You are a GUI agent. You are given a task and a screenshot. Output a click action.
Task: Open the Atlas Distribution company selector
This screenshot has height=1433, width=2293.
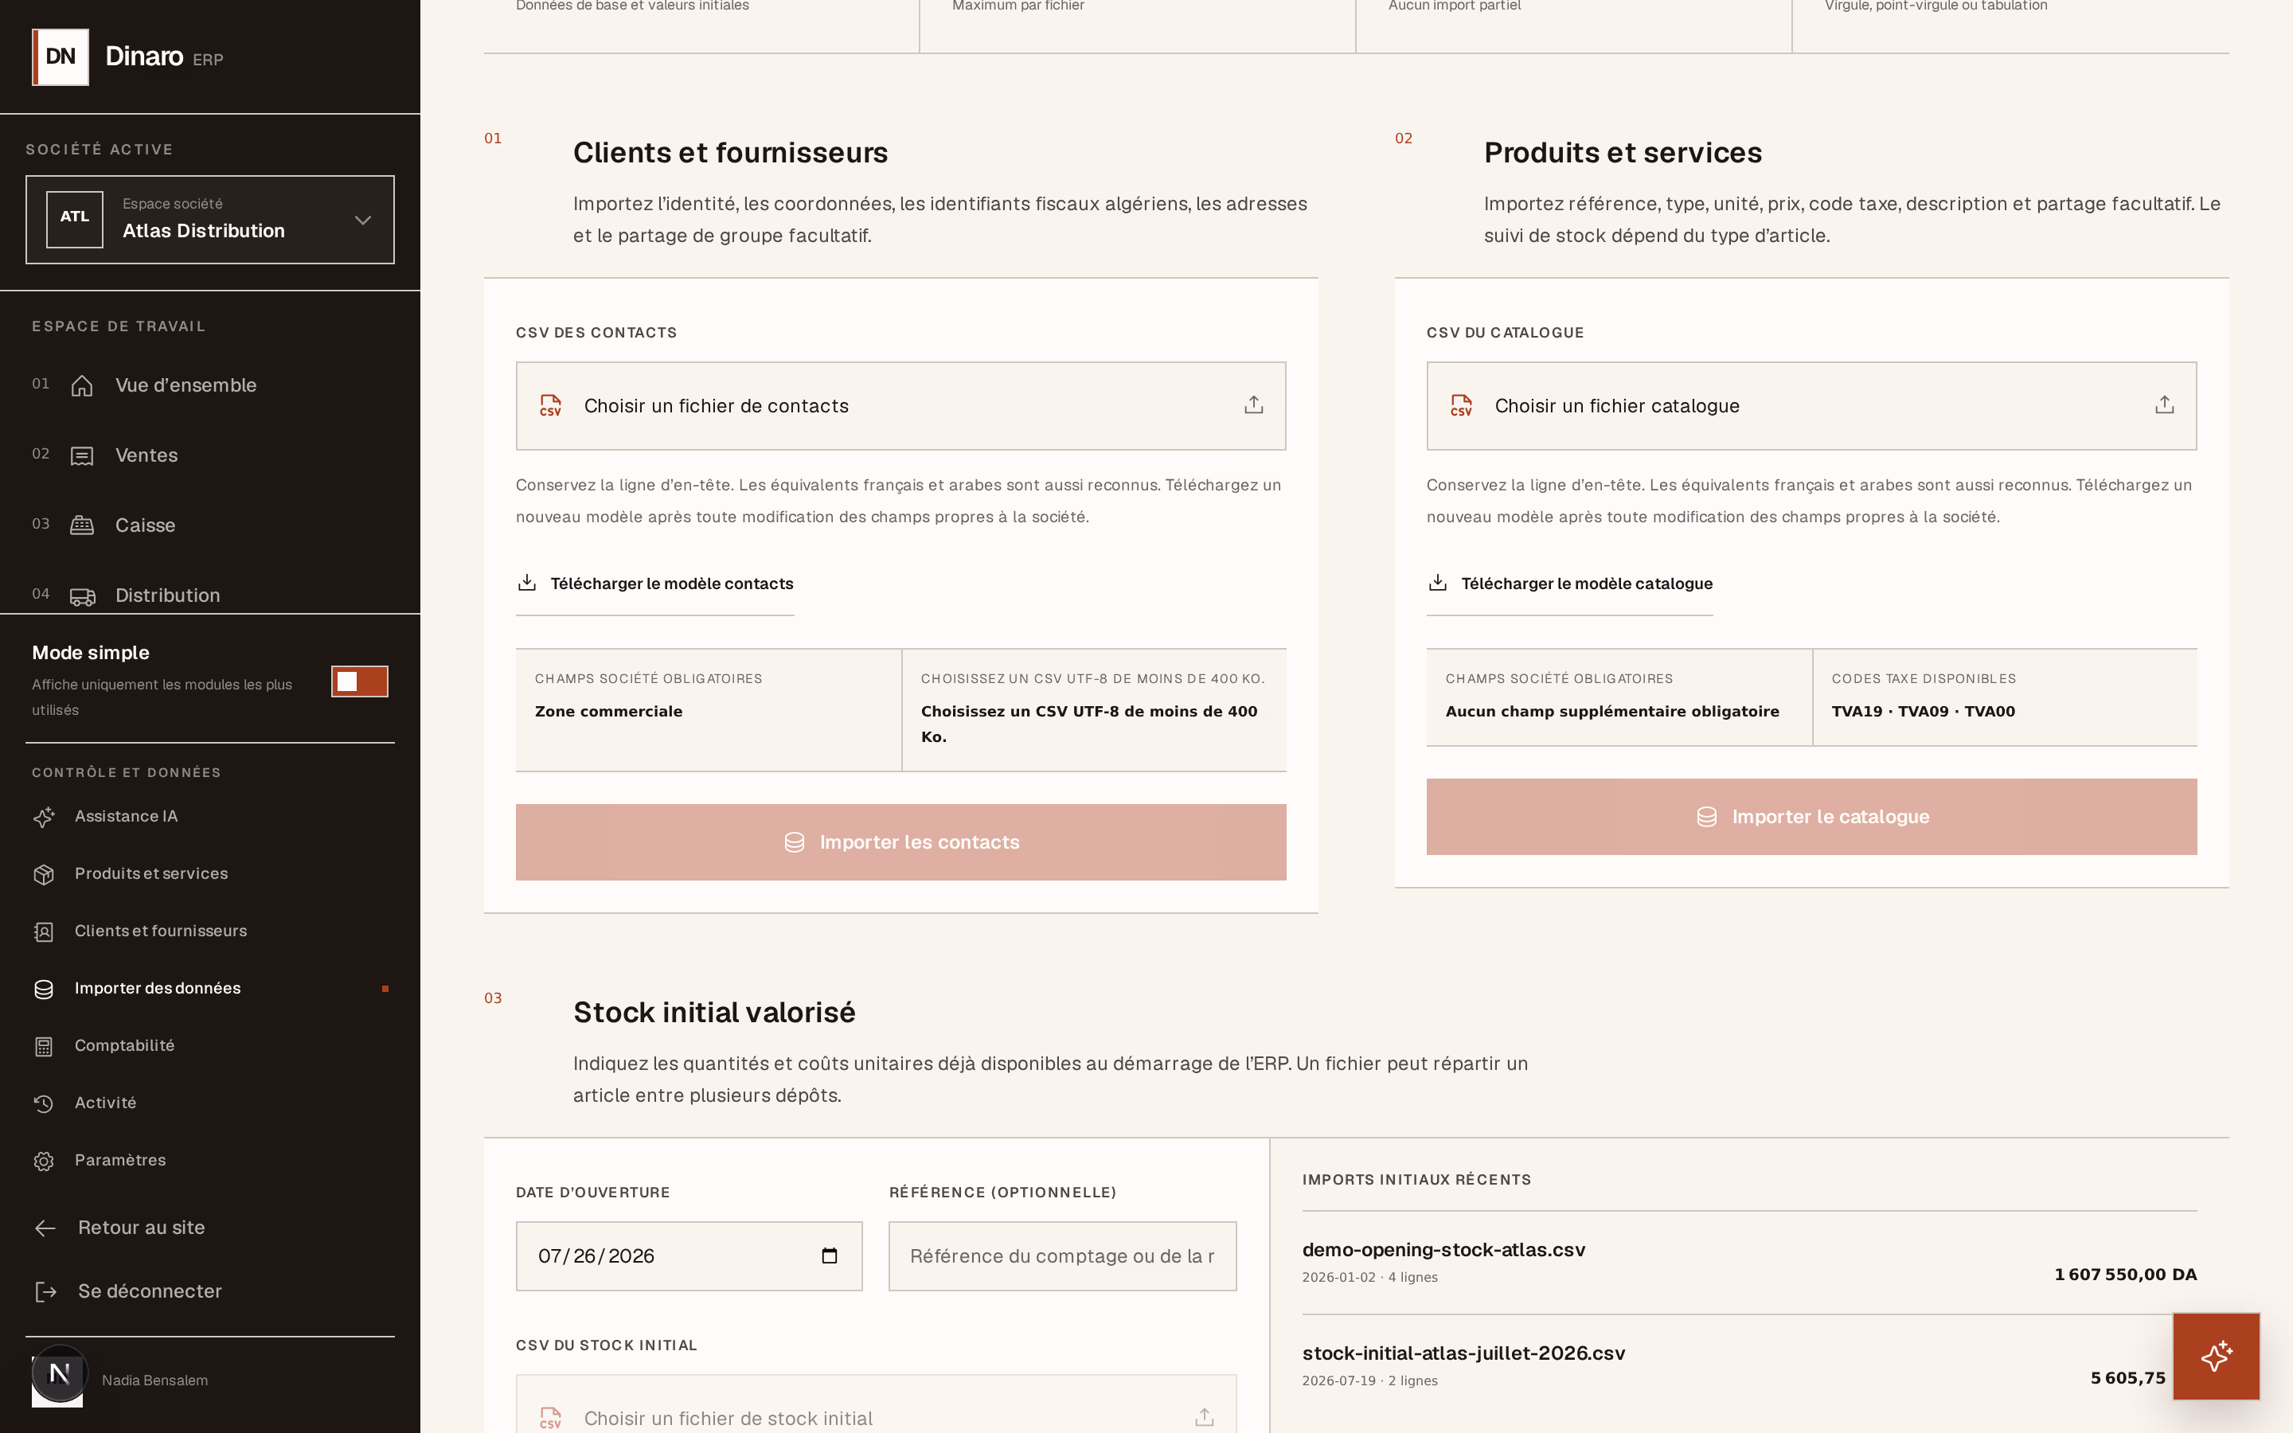(209, 219)
